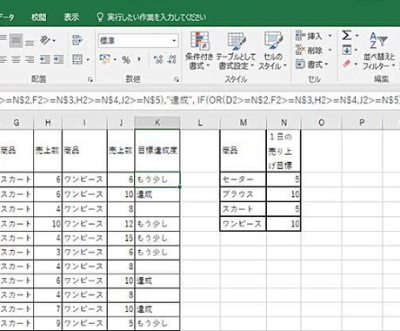Select column P header

[x=362, y=123]
